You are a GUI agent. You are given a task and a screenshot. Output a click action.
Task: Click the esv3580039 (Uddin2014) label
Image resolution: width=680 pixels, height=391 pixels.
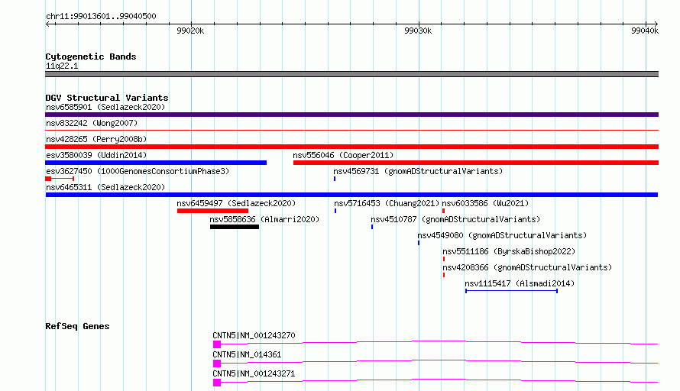point(96,155)
